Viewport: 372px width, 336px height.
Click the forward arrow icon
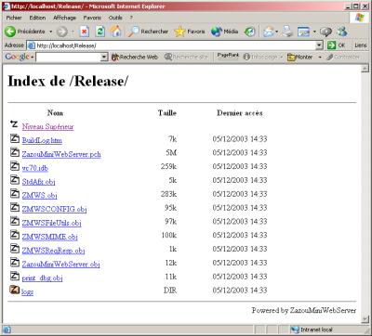tap(62, 32)
